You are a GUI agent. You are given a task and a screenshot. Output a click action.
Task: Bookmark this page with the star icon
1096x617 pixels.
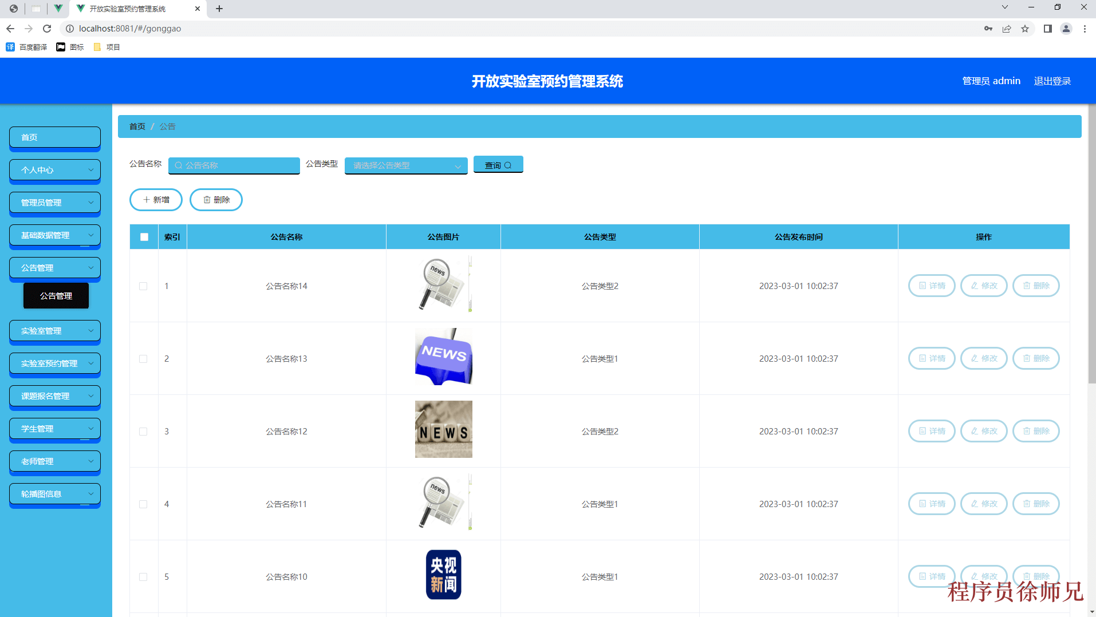1025,29
